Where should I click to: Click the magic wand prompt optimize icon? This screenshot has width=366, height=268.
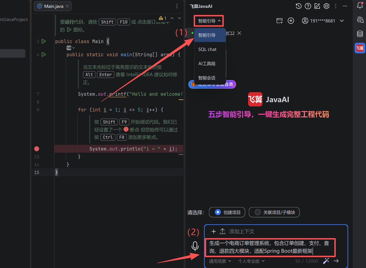pos(326,261)
